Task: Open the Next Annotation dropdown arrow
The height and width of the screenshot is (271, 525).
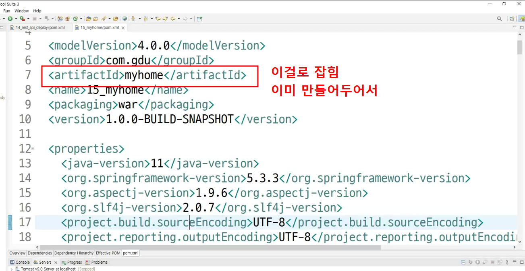Action: (139, 19)
